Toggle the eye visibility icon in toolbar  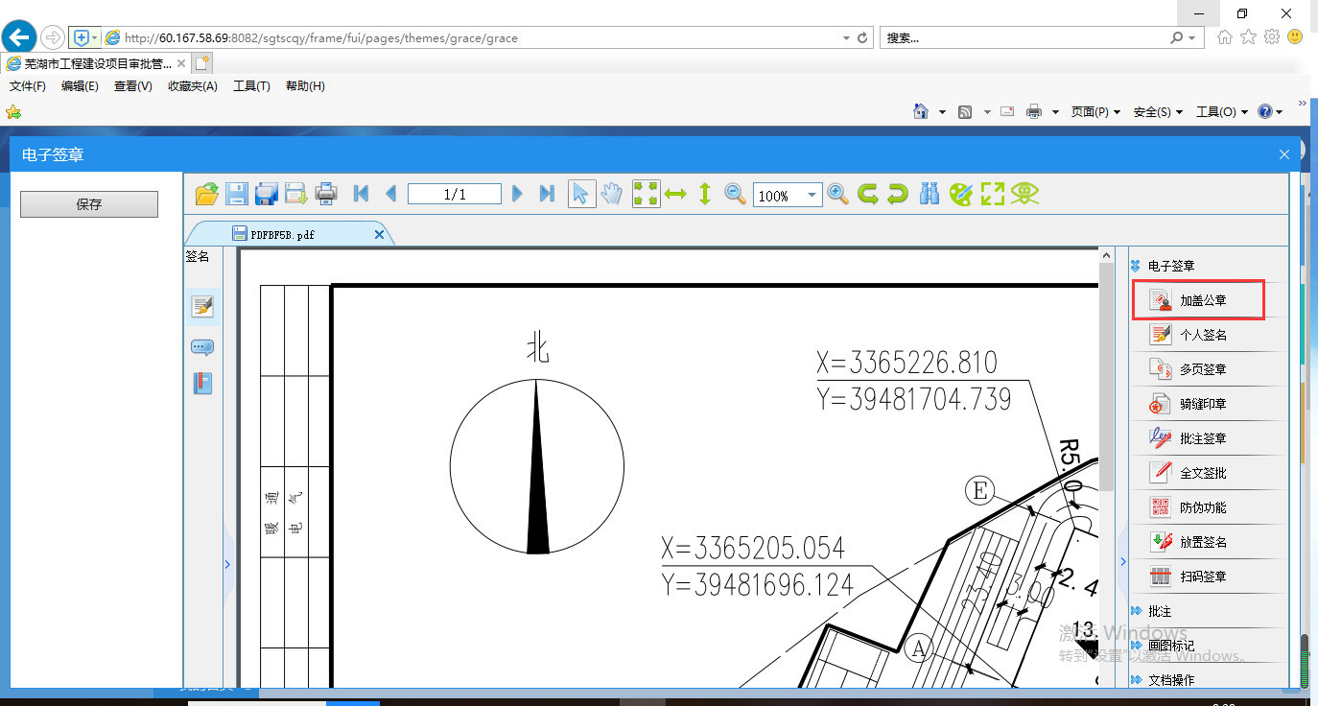pos(1024,194)
